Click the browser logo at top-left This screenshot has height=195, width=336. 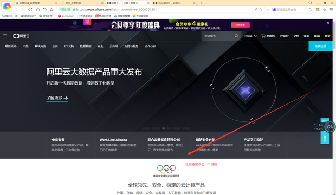pos(7,6)
